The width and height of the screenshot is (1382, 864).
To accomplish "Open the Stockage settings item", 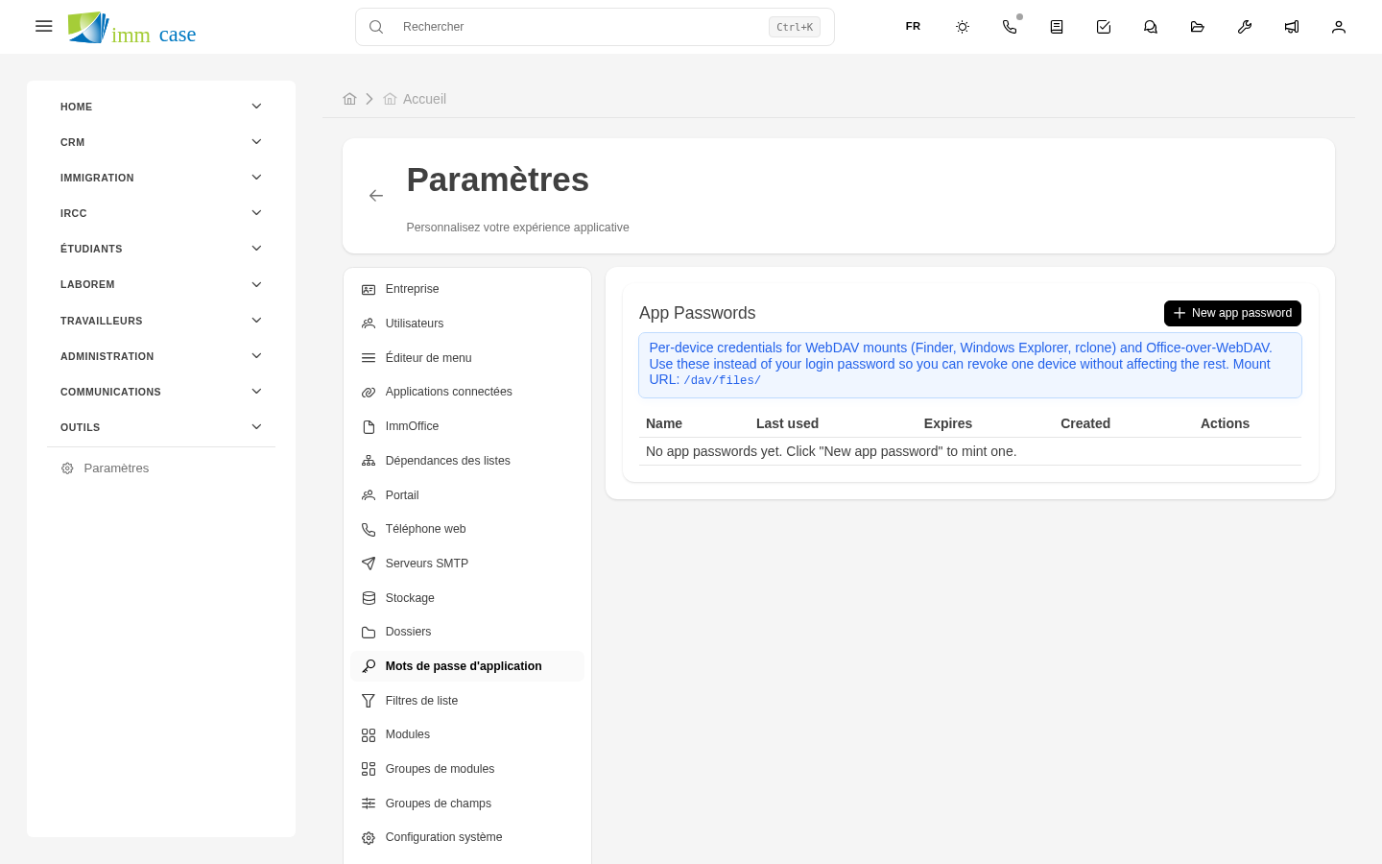I will click(x=467, y=598).
